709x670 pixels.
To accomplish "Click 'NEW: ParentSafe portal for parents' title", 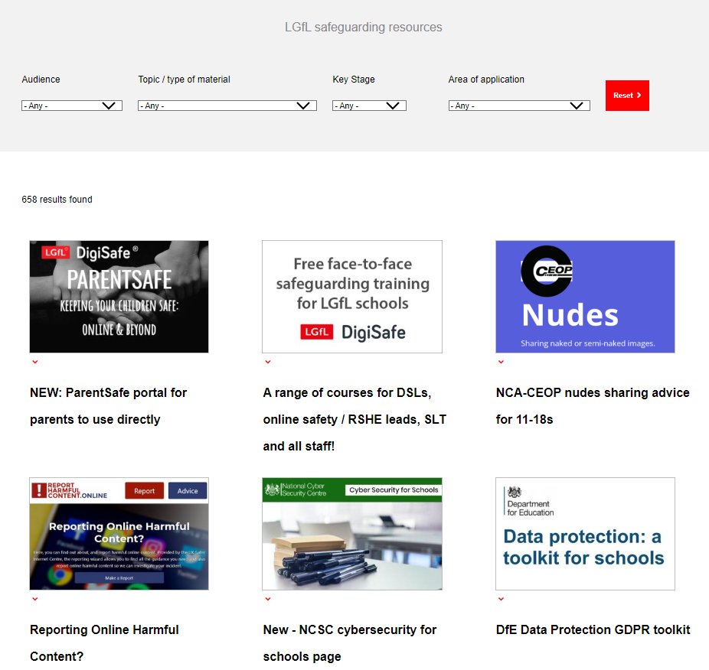I will [109, 405].
